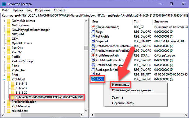Expand the Notifications key
This screenshot has height=118, width=189.
coord(4,26)
